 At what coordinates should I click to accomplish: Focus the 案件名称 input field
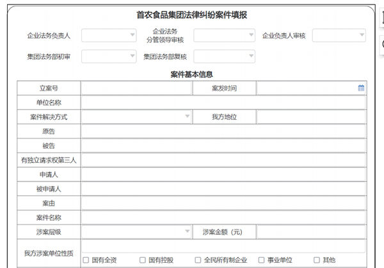click(x=223, y=217)
